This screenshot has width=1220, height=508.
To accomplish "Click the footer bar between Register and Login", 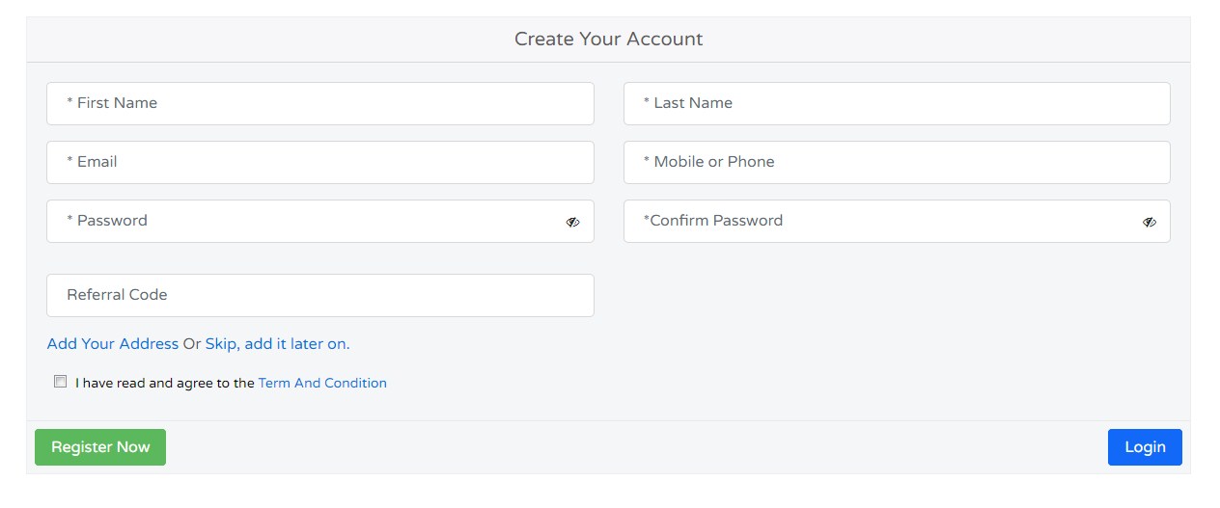I will (x=637, y=447).
